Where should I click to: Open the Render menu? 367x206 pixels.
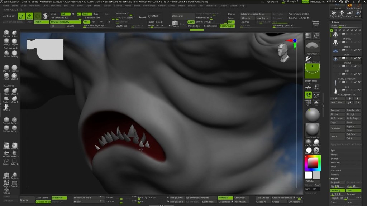click(x=162, y=6)
